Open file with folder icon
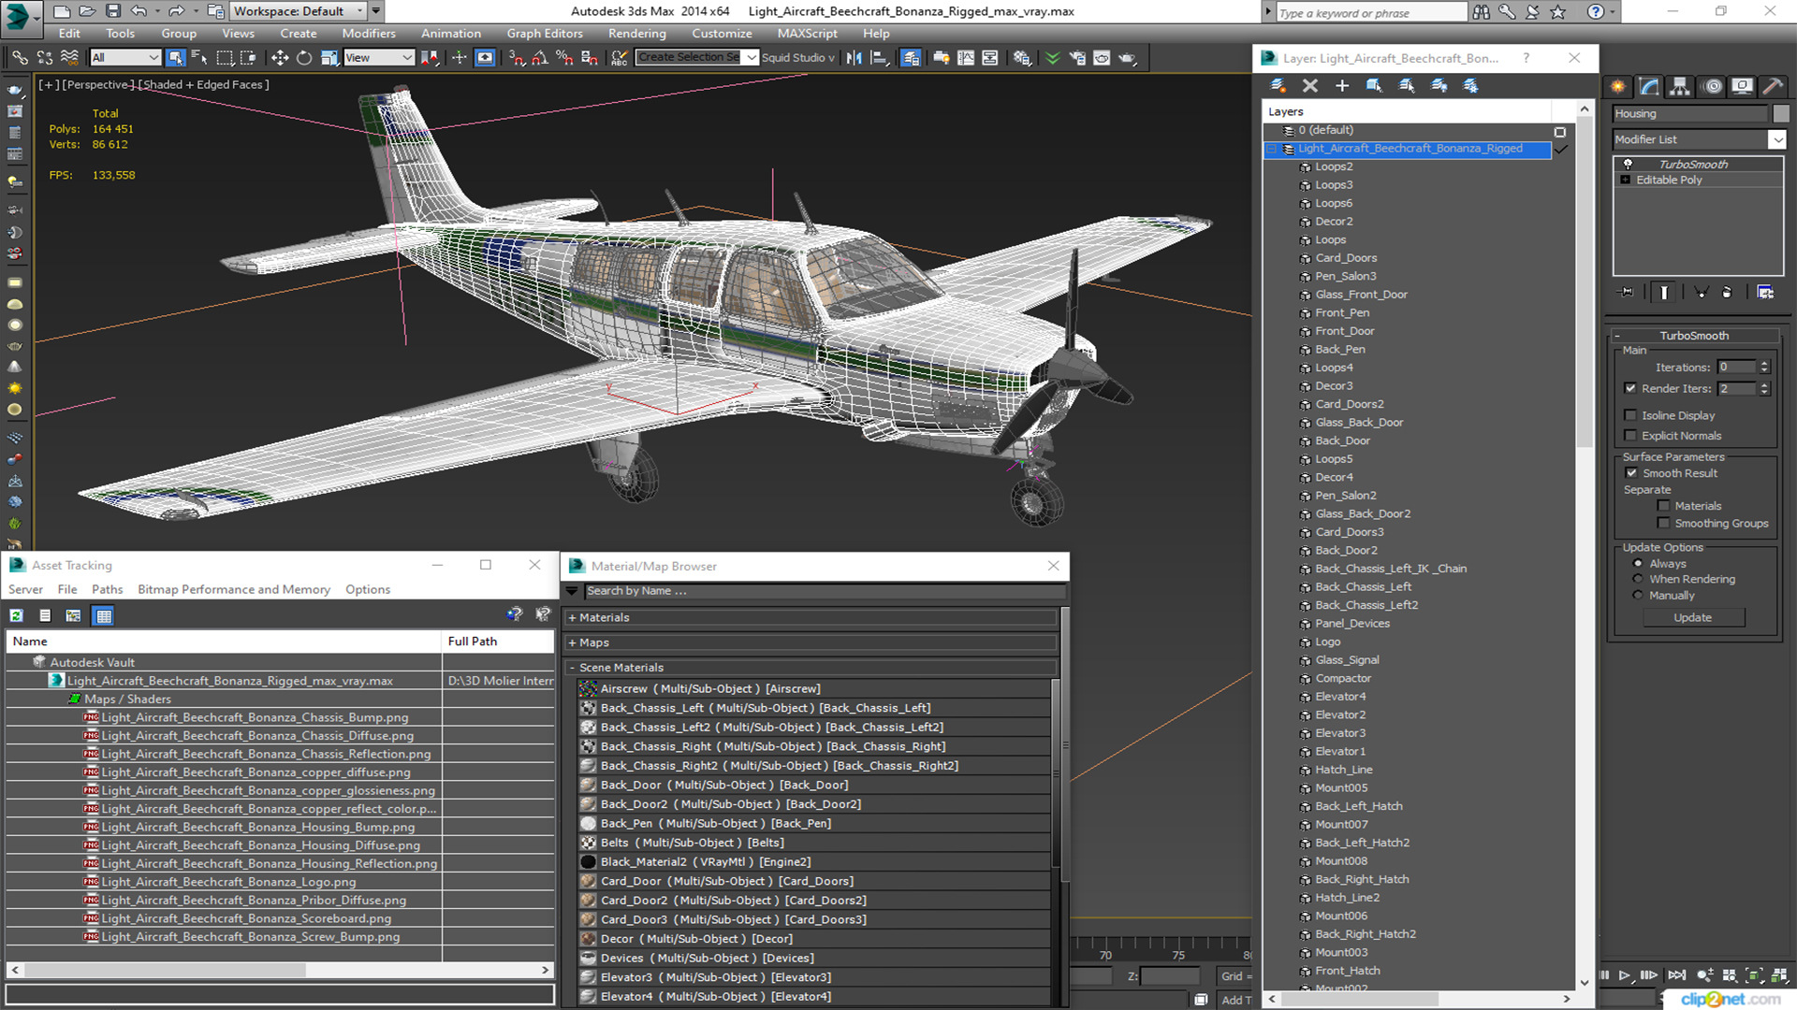The image size is (1797, 1010). (x=87, y=11)
